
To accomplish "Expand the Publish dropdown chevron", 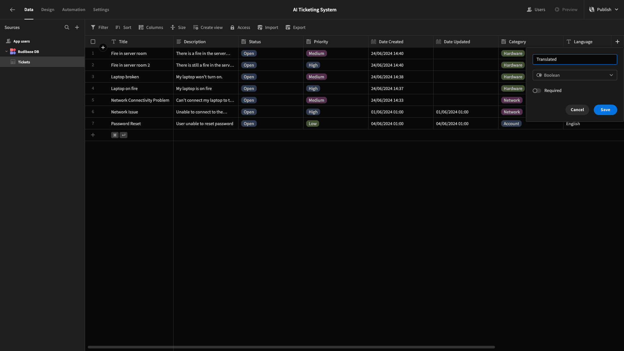I will [617, 10].
